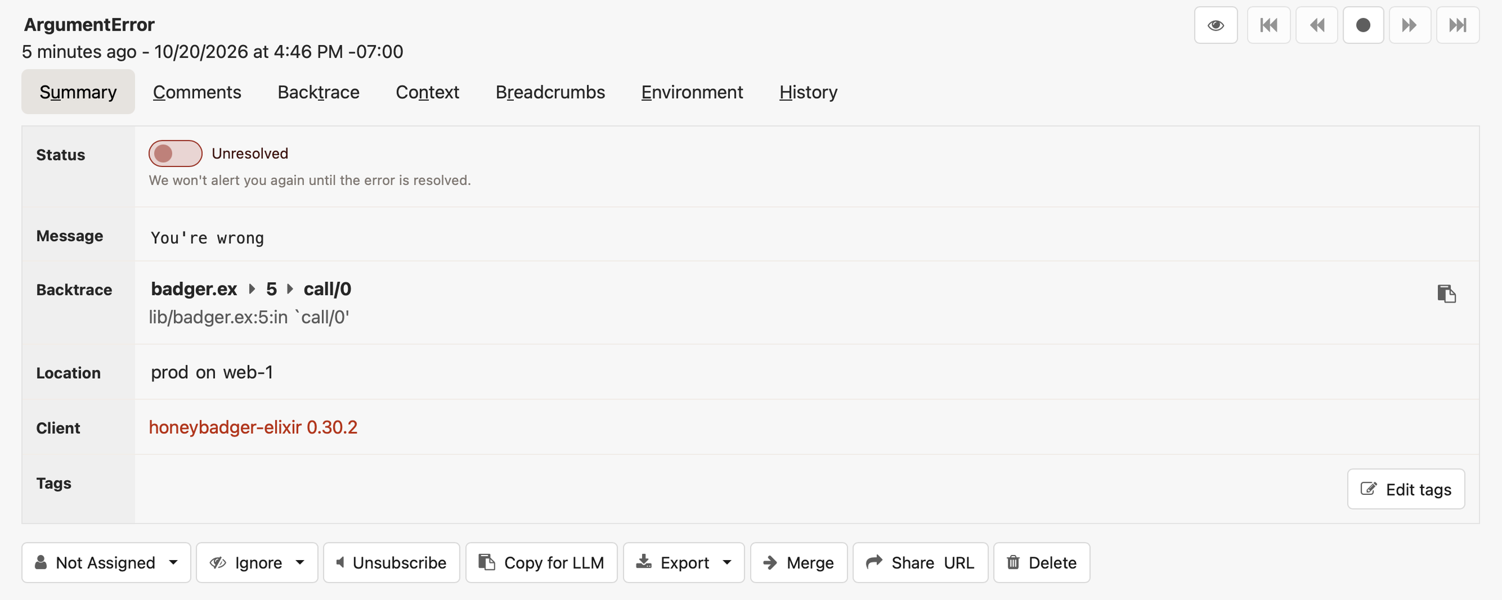Expand the Not Assigned dropdown
This screenshot has width=1502, height=600.
click(106, 562)
